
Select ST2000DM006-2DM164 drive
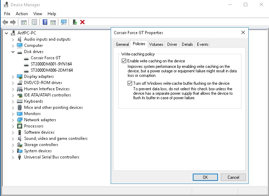point(52,70)
